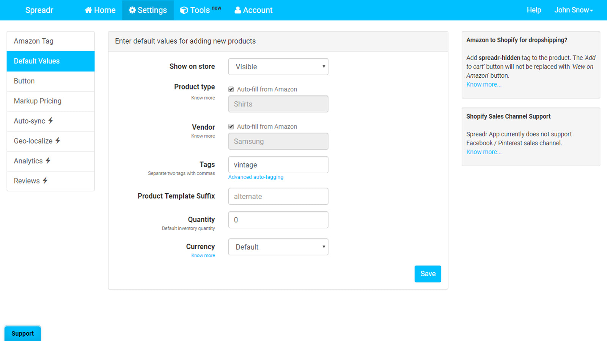The width and height of the screenshot is (607, 341).
Task: Open the Show on store Visible dropdown
Action: click(278, 67)
